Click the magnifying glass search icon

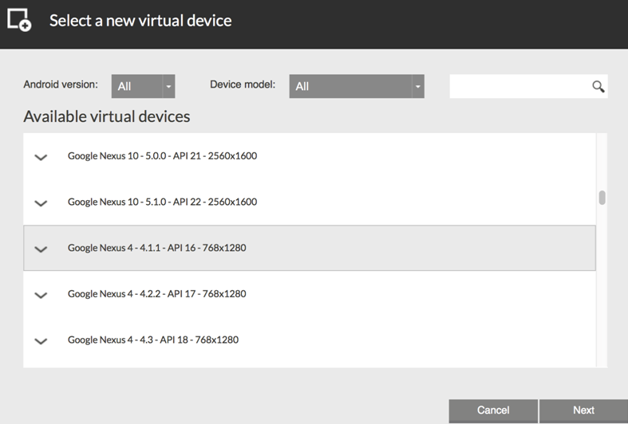pos(598,86)
